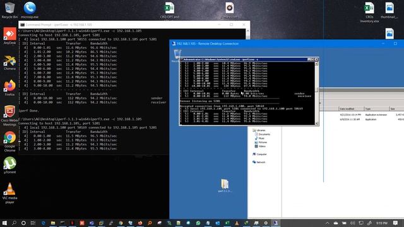Open Microsoft Edge from the taskbar
Image resolution: width=404 pixels, height=227 pixels.
(43, 223)
